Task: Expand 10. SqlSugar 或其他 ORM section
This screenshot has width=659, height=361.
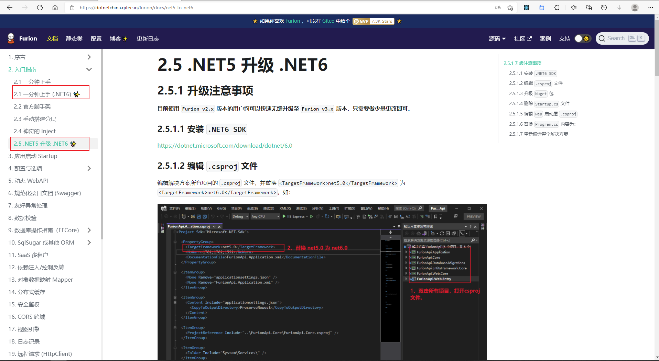Action: pos(89,242)
